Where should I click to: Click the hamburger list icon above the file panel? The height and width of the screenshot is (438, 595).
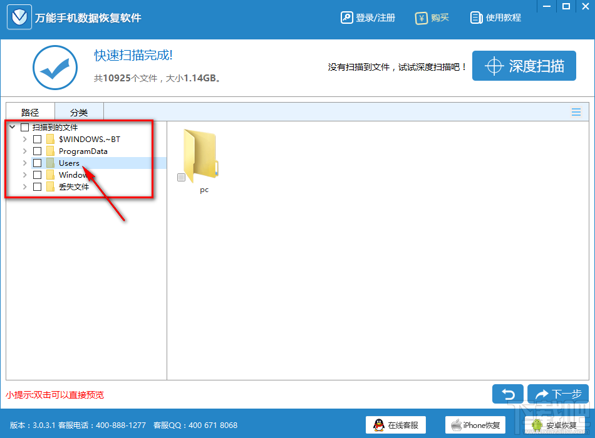coord(576,111)
